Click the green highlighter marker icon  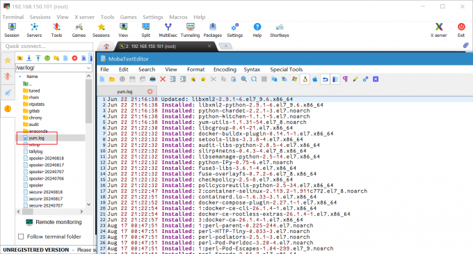tap(355, 79)
